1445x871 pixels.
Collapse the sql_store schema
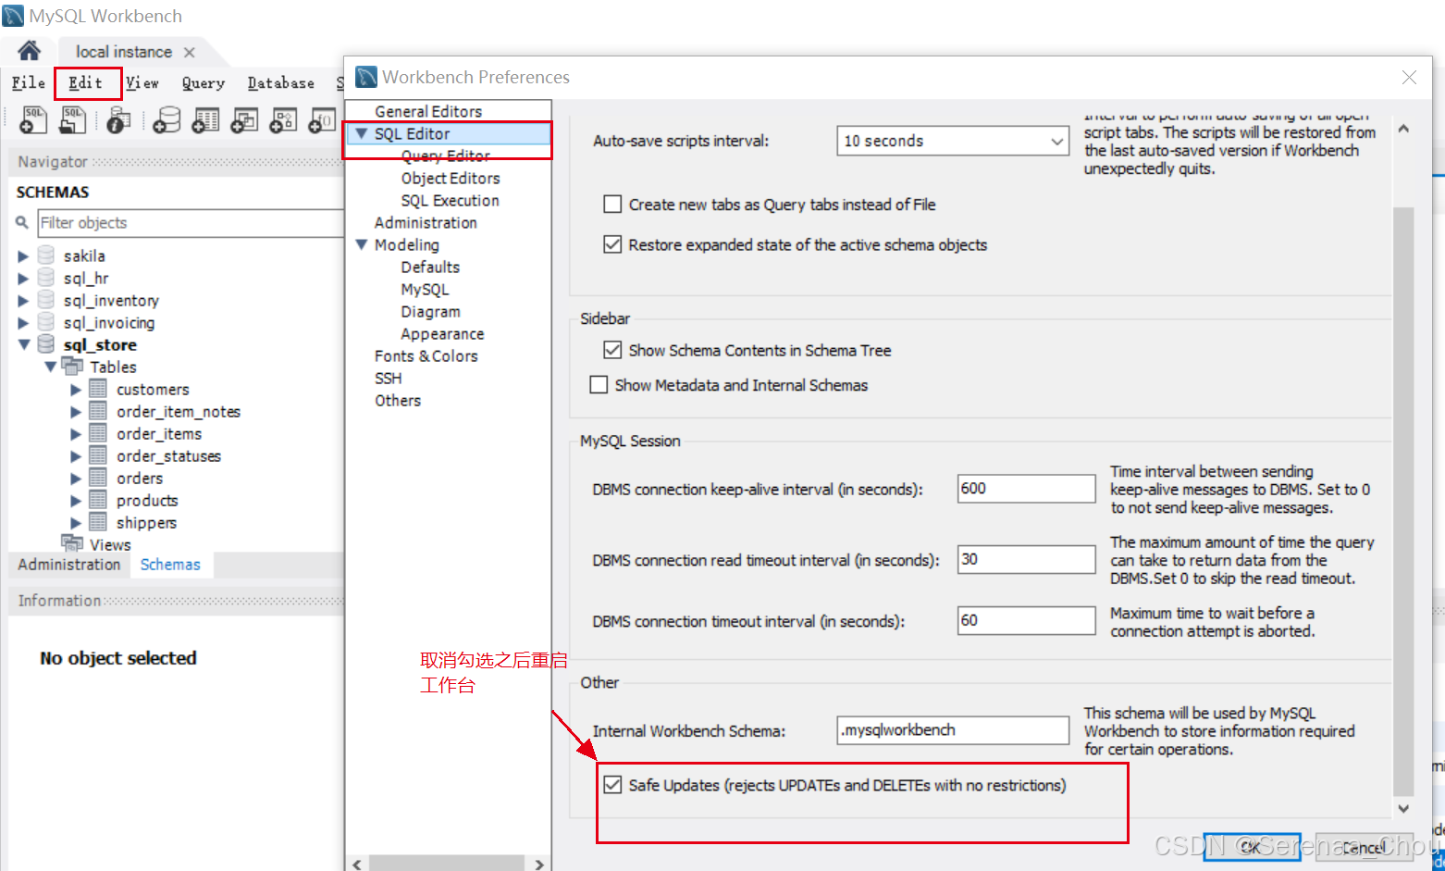(23, 345)
